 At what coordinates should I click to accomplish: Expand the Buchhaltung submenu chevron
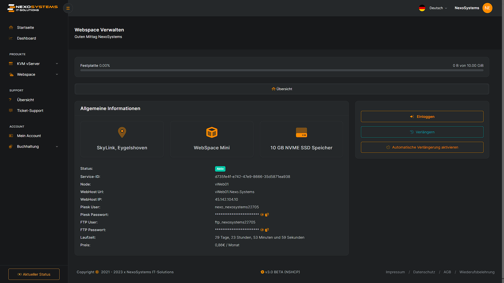(57, 146)
